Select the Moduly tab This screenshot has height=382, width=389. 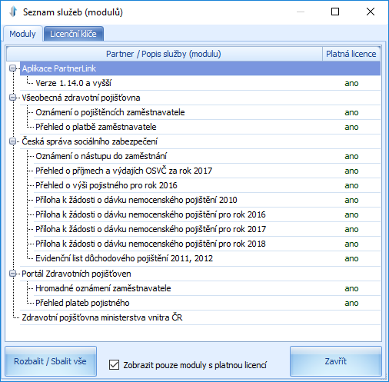point(22,34)
